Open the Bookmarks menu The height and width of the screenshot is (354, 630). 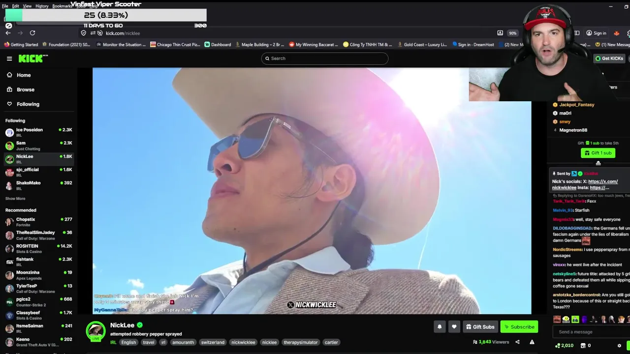[62, 6]
